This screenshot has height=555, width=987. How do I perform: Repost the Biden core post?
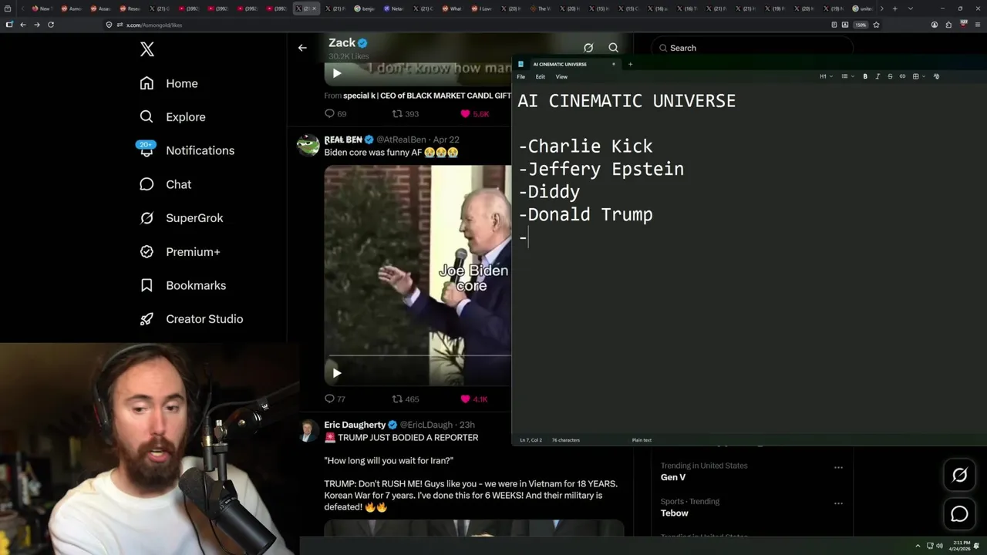(x=397, y=399)
